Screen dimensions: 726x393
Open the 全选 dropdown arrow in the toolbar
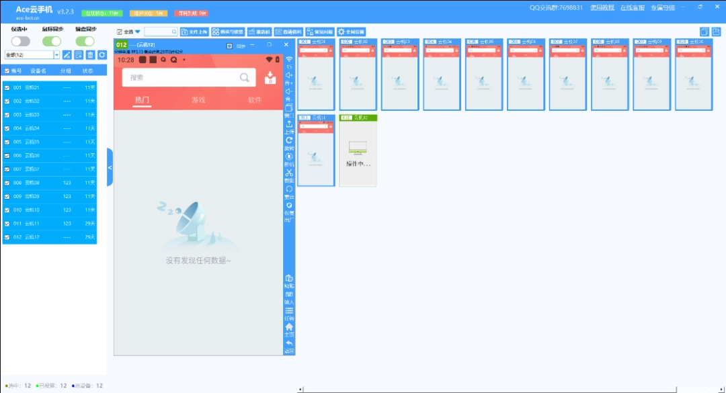coord(137,31)
